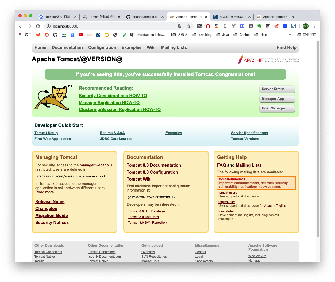335x282 pixels.
Task: Close the Tomcat架构_百度 tab
Action: (75, 17)
